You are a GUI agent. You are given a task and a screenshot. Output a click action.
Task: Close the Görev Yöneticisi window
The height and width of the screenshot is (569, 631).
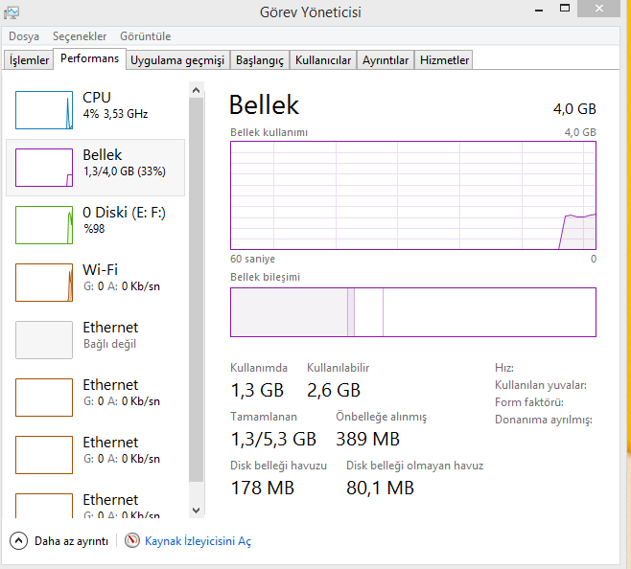click(x=598, y=9)
